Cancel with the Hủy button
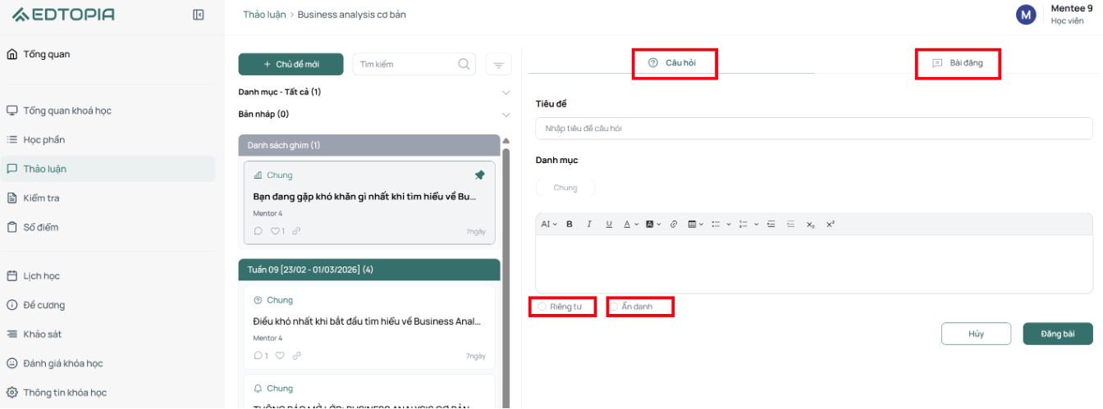 point(976,334)
